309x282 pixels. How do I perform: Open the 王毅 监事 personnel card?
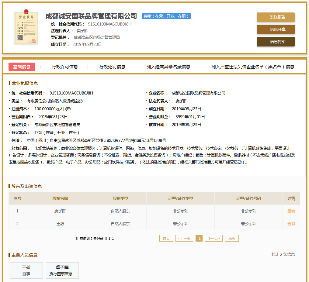pos(26,270)
